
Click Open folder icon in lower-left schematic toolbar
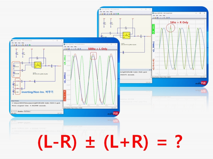pyautogui.click(x=14, y=45)
